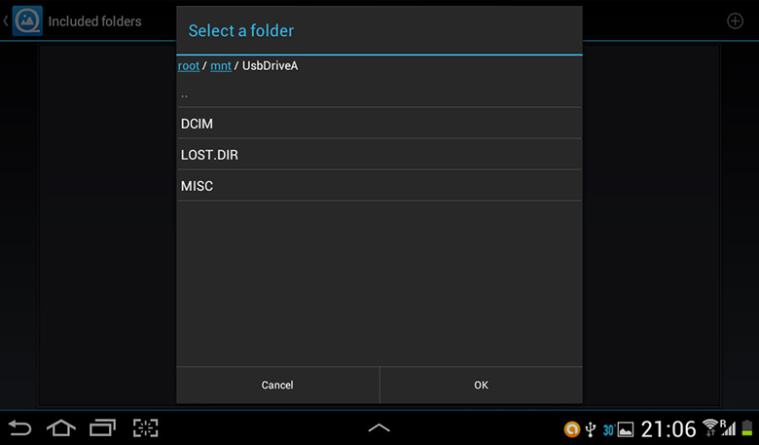Follow the mnt breadcrumb link
759x445 pixels.
pyautogui.click(x=221, y=66)
